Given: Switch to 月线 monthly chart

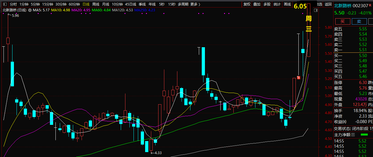Looking at the screenshot, I should pyautogui.click(x=106, y=4).
